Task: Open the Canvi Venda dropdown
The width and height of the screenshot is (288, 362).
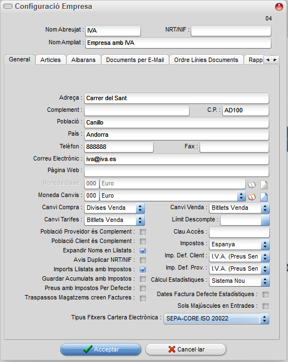Action: click(265, 208)
